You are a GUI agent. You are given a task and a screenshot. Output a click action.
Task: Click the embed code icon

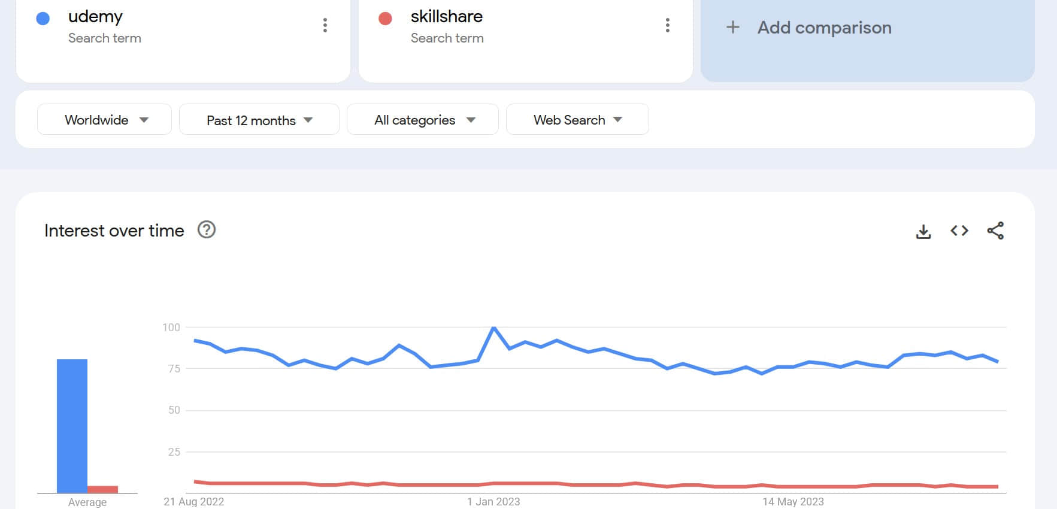(x=959, y=231)
